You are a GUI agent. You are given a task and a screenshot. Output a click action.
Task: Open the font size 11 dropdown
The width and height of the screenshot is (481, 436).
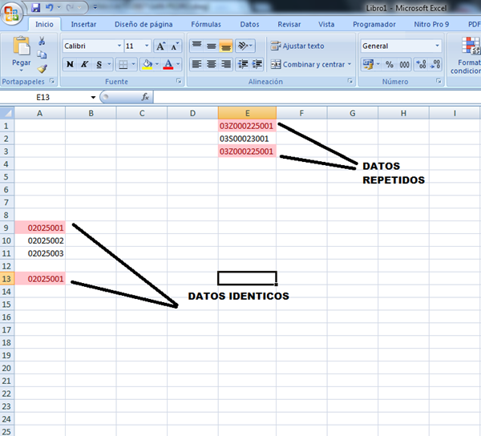(x=147, y=46)
